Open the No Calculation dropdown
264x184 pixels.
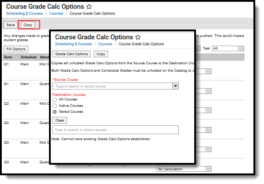pos(183,169)
